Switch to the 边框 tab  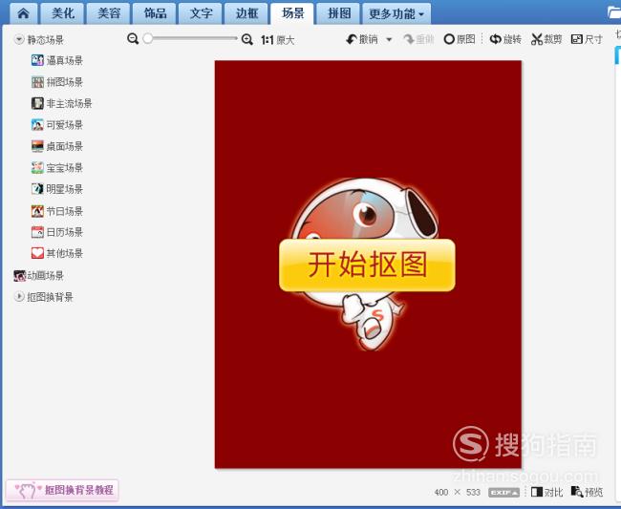[246, 13]
